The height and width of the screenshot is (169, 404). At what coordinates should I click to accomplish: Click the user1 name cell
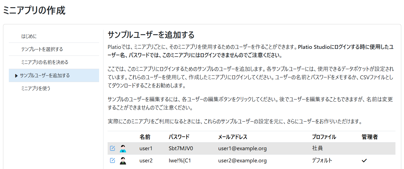tap(146, 149)
